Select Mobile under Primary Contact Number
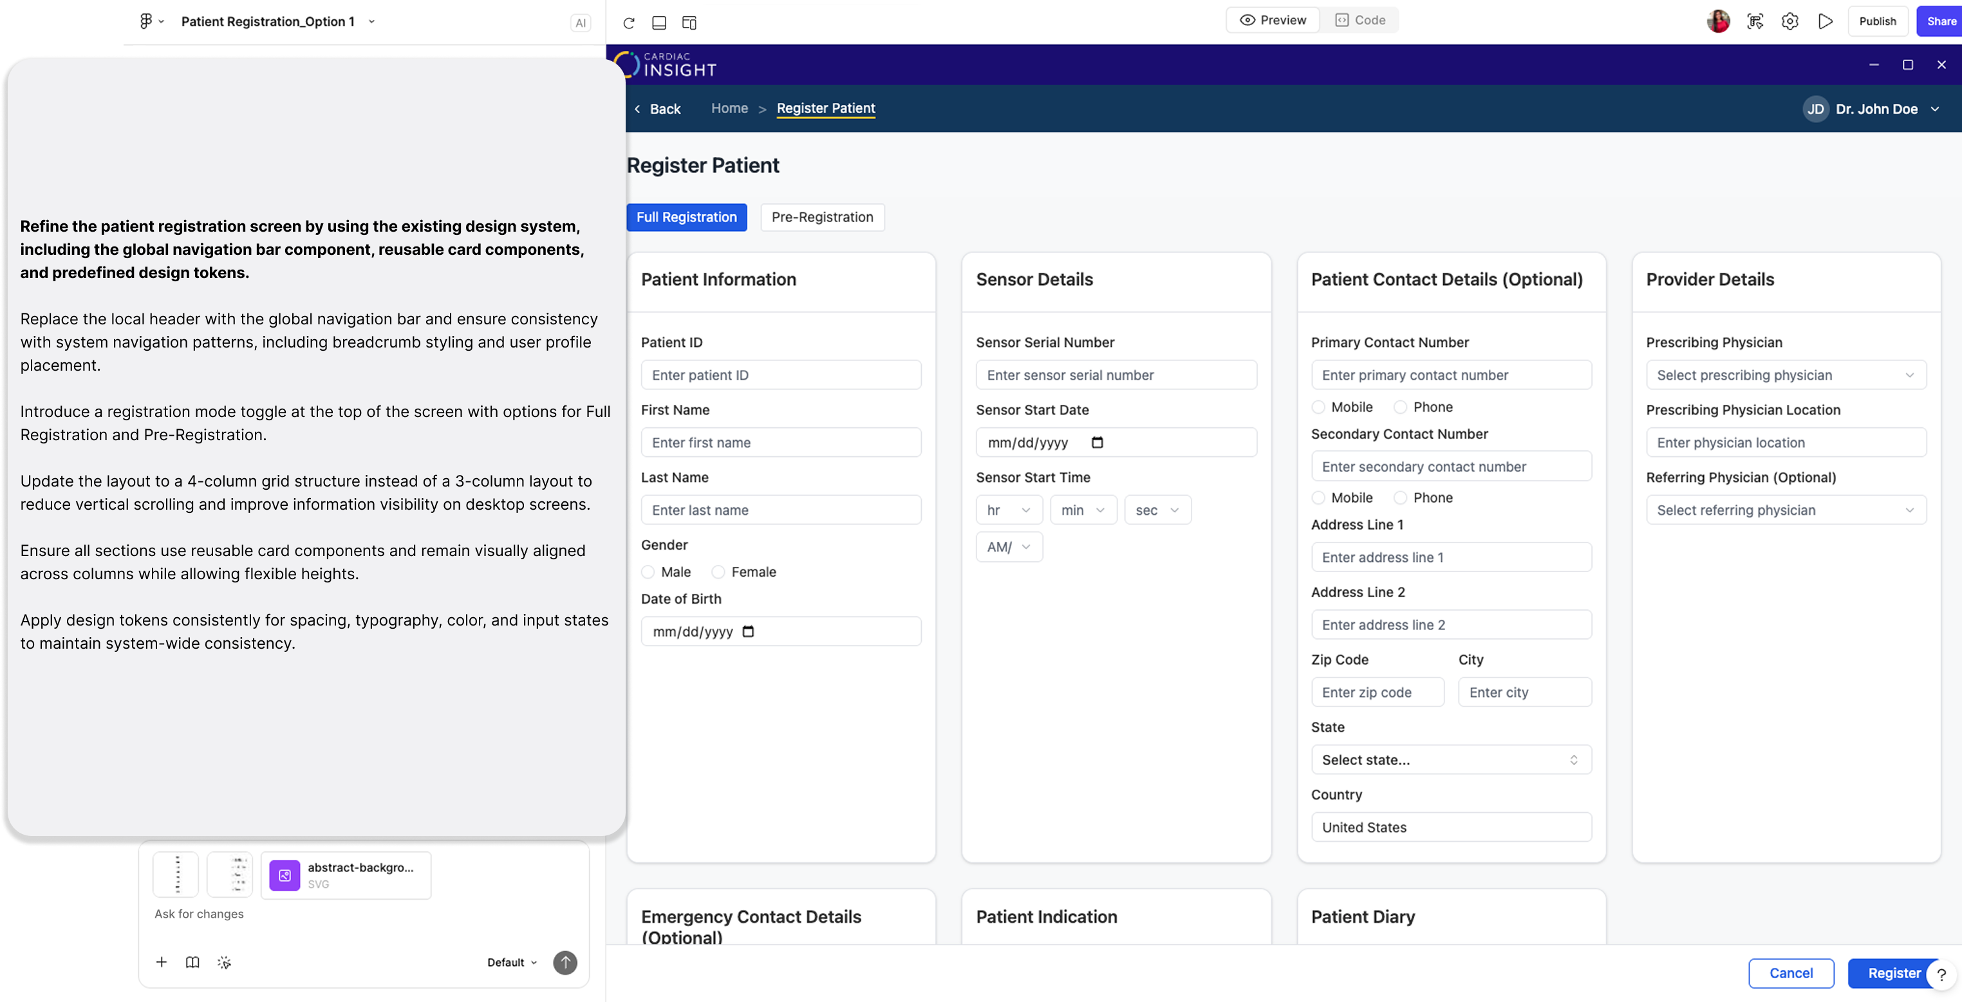Screen dimensions: 1962x1002 point(1318,407)
